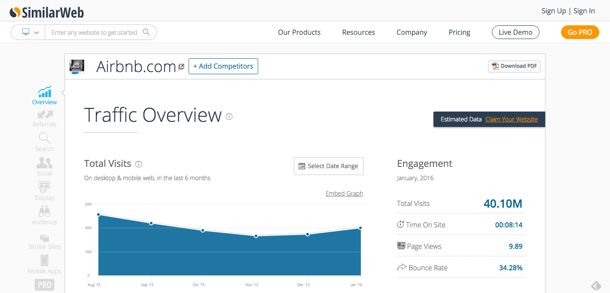610x293 pixels.
Task: Click the feedback tag icon at corner
Action: tap(596, 286)
